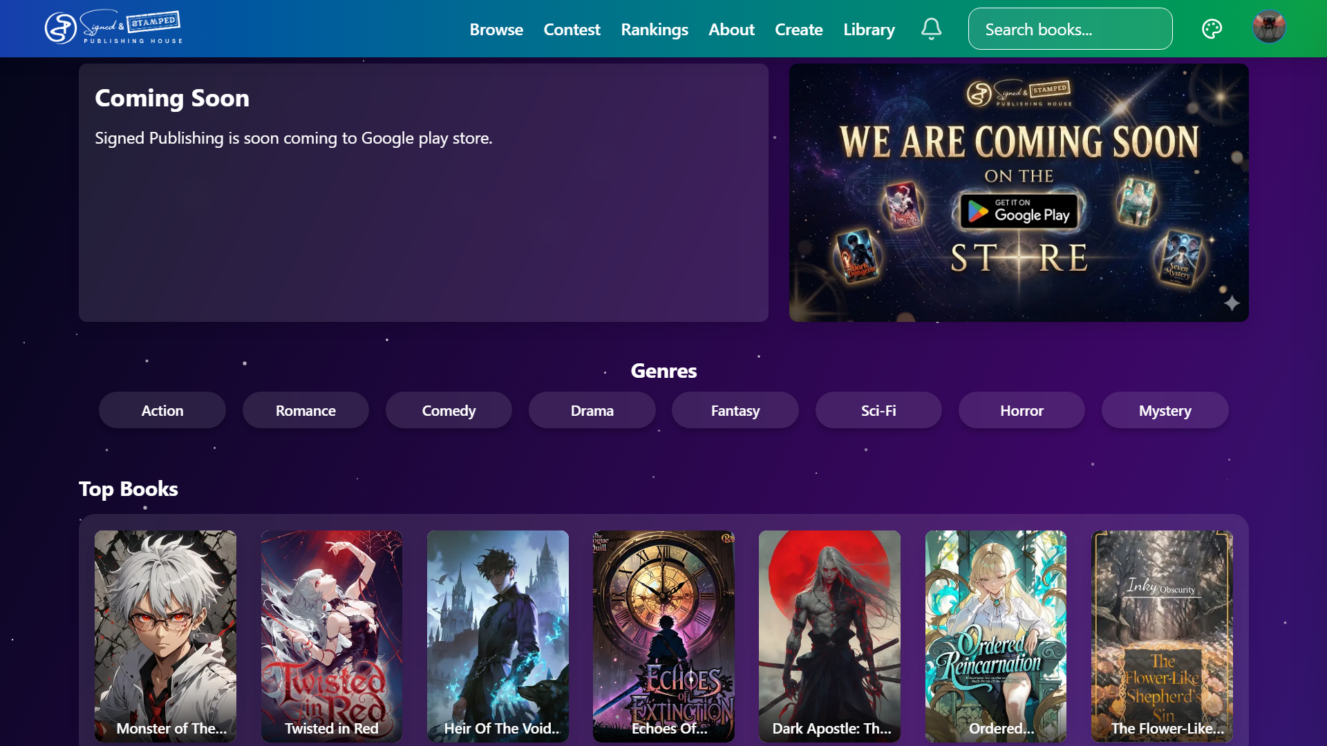The image size is (1327, 746).
Task: Click the Coming Soon heading
Action: (172, 98)
